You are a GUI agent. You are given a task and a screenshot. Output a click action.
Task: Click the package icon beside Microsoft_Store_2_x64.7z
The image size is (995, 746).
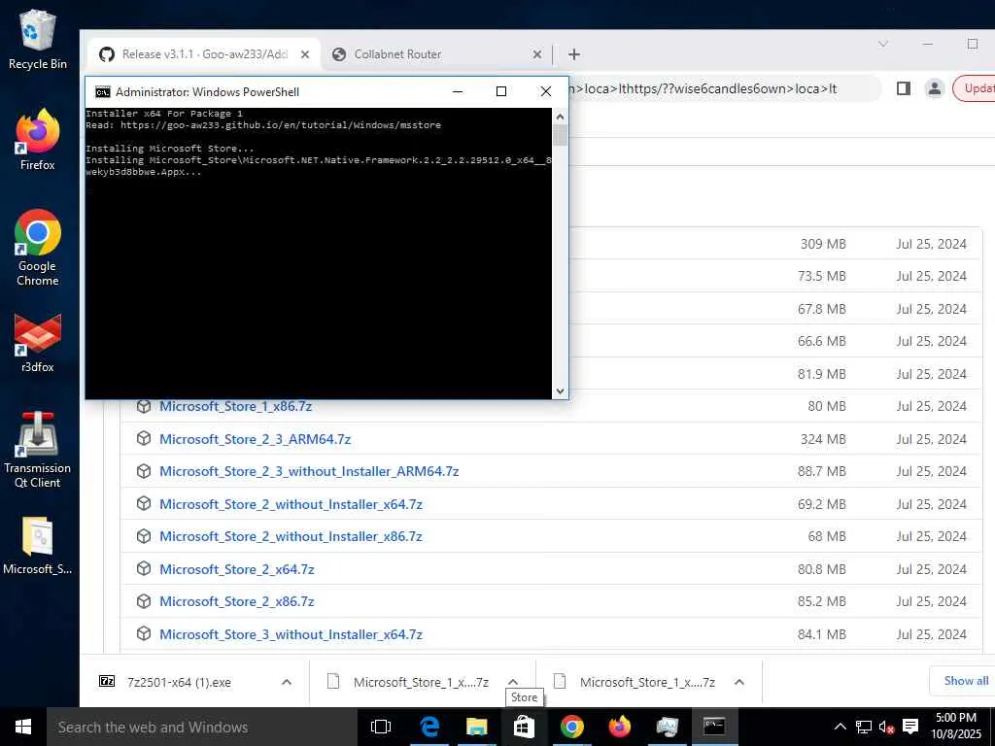pyautogui.click(x=144, y=569)
